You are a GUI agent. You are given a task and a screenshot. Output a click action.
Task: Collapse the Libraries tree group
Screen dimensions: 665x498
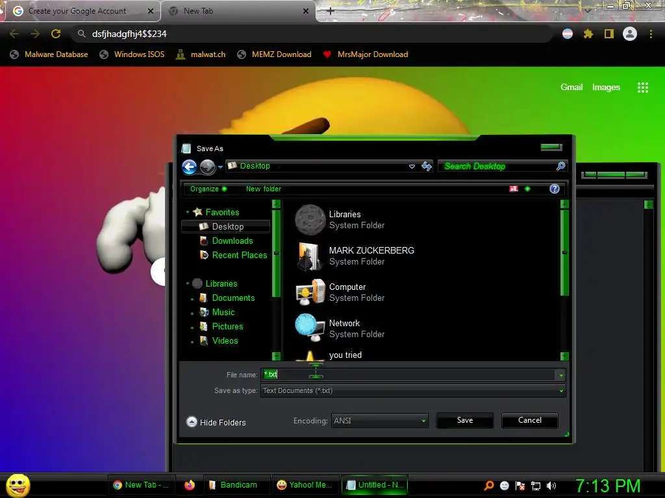click(188, 283)
